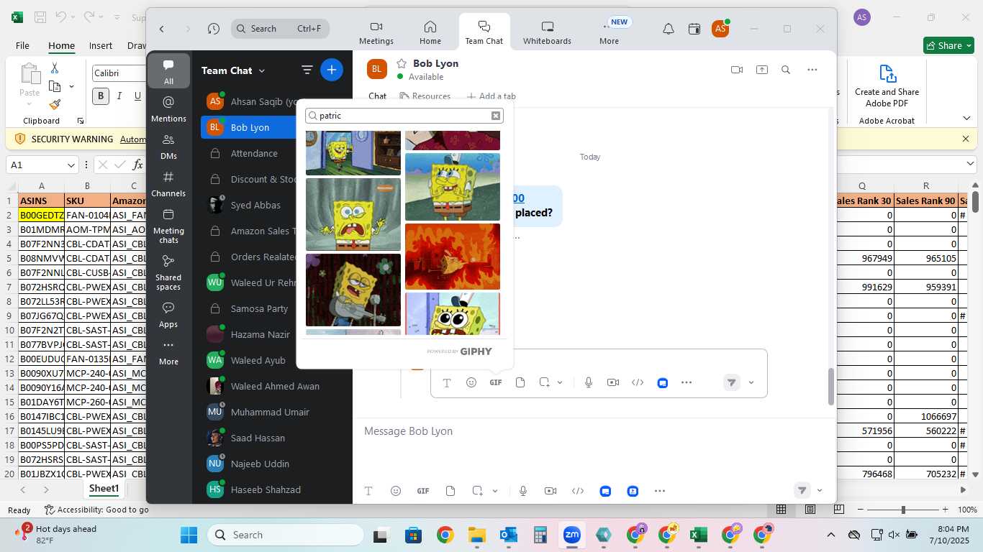Open Mentions in the Zoom sidebar
This screenshot has width=983, height=552.
coord(168,109)
